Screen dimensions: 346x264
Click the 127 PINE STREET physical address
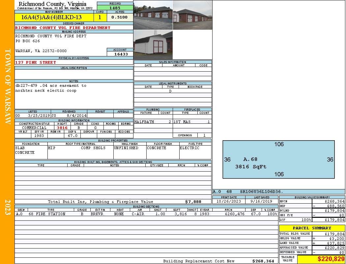(x=36, y=62)
